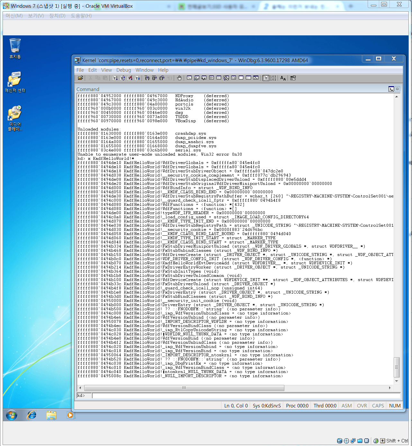Open VirtualBox 머신(M) menu
412x446 pixels.
(x=14, y=15)
